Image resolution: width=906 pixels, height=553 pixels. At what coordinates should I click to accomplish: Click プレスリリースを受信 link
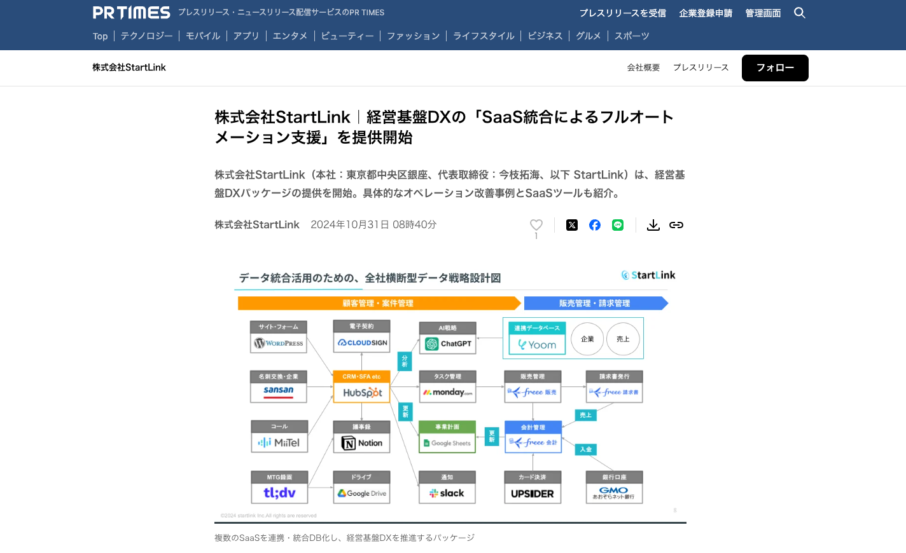(x=623, y=13)
